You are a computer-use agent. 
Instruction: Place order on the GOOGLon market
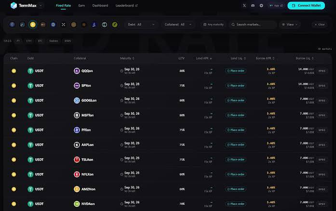236,101
